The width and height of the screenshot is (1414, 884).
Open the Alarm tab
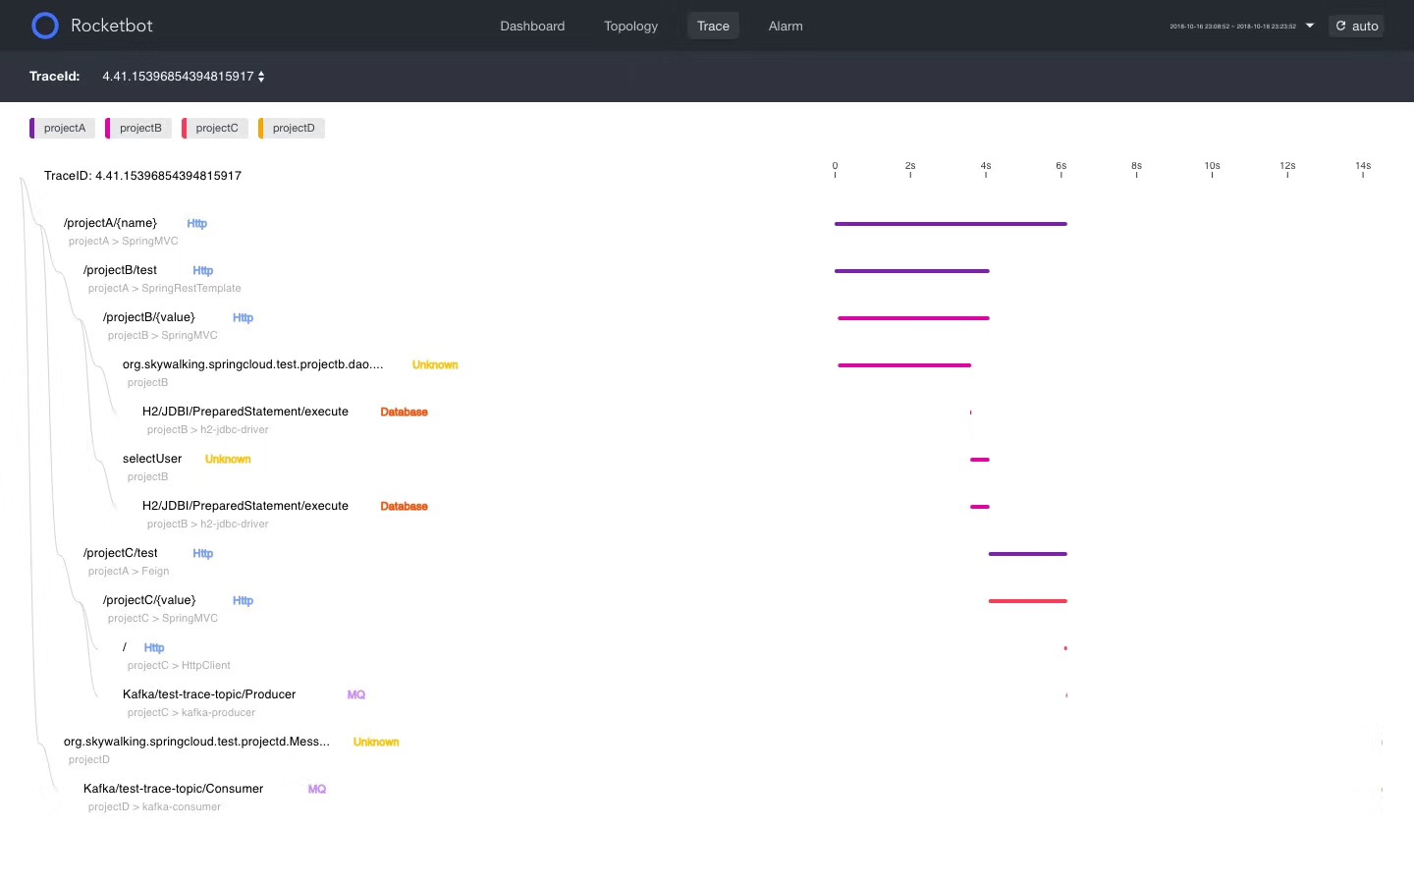point(786,26)
